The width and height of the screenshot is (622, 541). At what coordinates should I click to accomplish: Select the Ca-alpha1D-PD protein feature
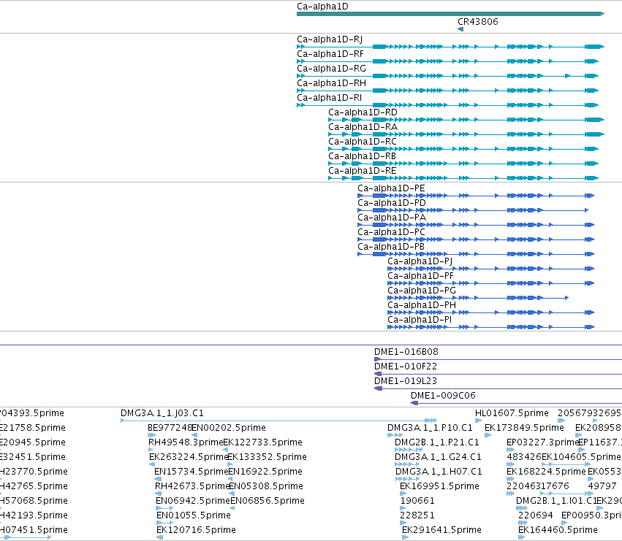point(473,210)
